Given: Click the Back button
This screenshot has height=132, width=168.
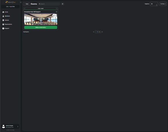Looking at the screenshot, I should (26, 4).
